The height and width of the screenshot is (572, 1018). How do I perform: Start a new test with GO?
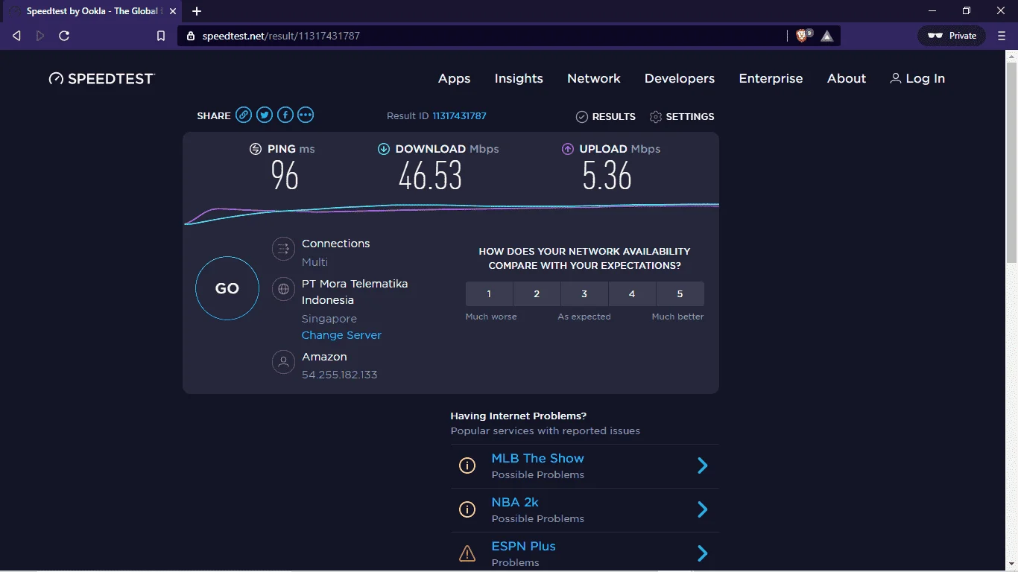click(x=227, y=288)
